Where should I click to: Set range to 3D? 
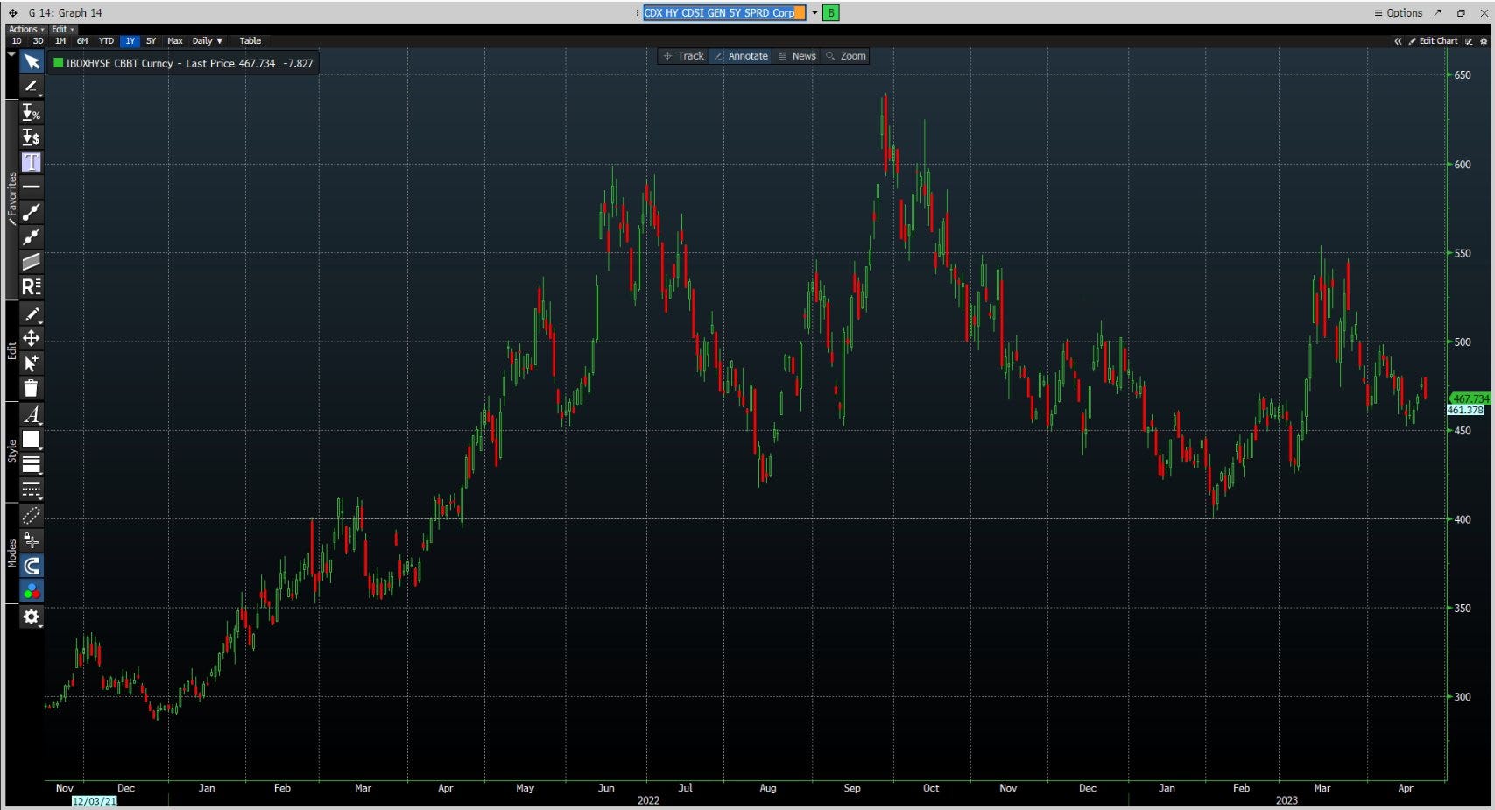tap(38, 41)
